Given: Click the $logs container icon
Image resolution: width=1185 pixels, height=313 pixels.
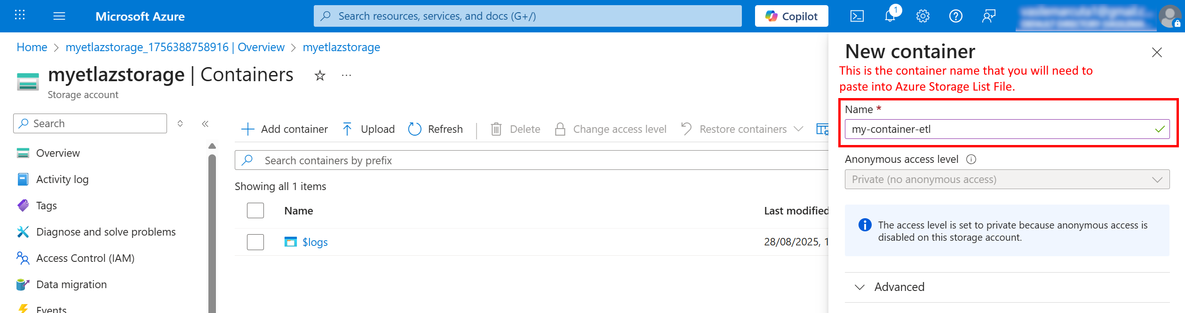Looking at the screenshot, I should pos(291,242).
